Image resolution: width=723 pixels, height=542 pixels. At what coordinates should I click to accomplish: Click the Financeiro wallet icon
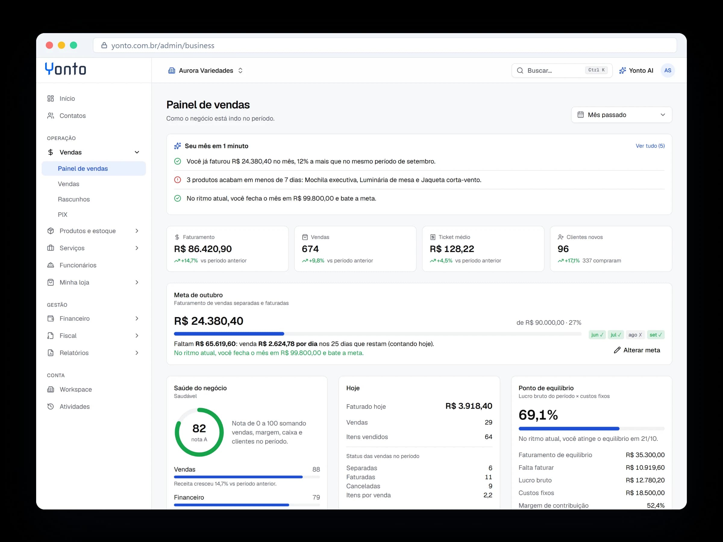[x=50, y=319]
